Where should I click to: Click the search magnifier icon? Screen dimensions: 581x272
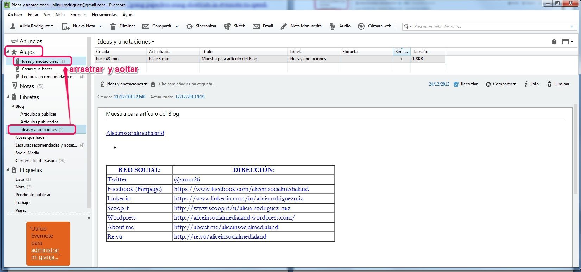pyautogui.click(x=406, y=26)
